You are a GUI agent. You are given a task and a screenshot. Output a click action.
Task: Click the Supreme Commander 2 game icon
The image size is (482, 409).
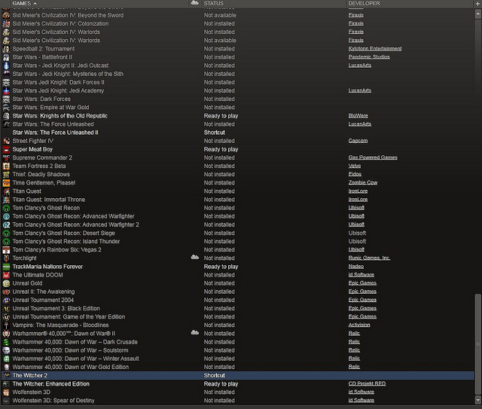6,157
